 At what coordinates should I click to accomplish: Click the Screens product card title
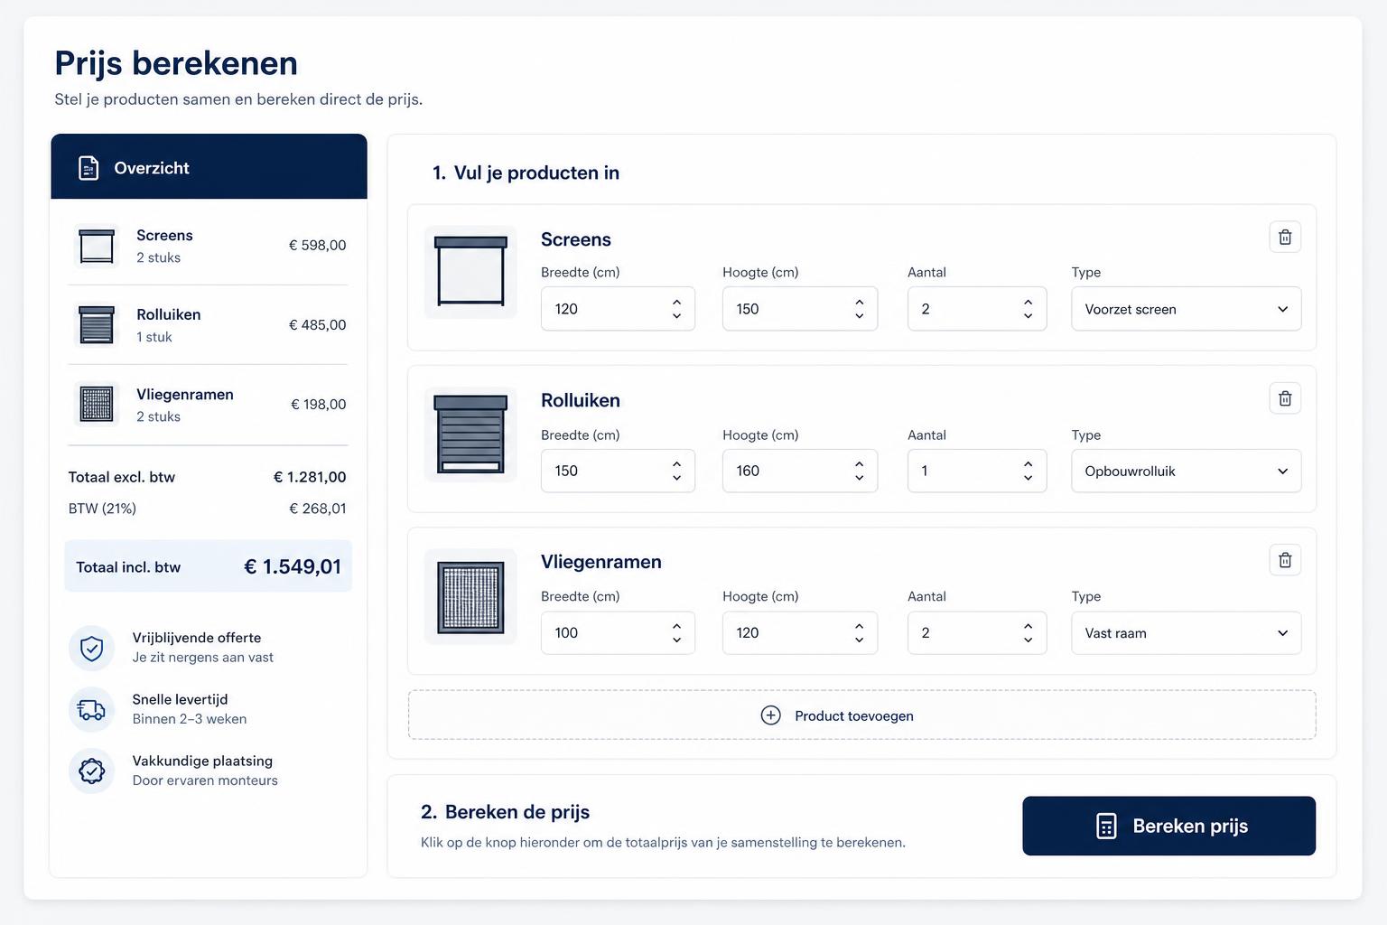(x=576, y=239)
